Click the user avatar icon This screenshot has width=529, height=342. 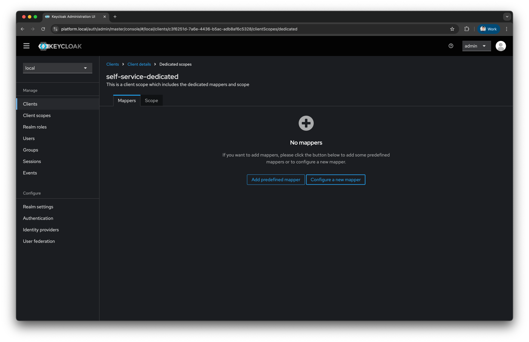[x=501, y=46]
